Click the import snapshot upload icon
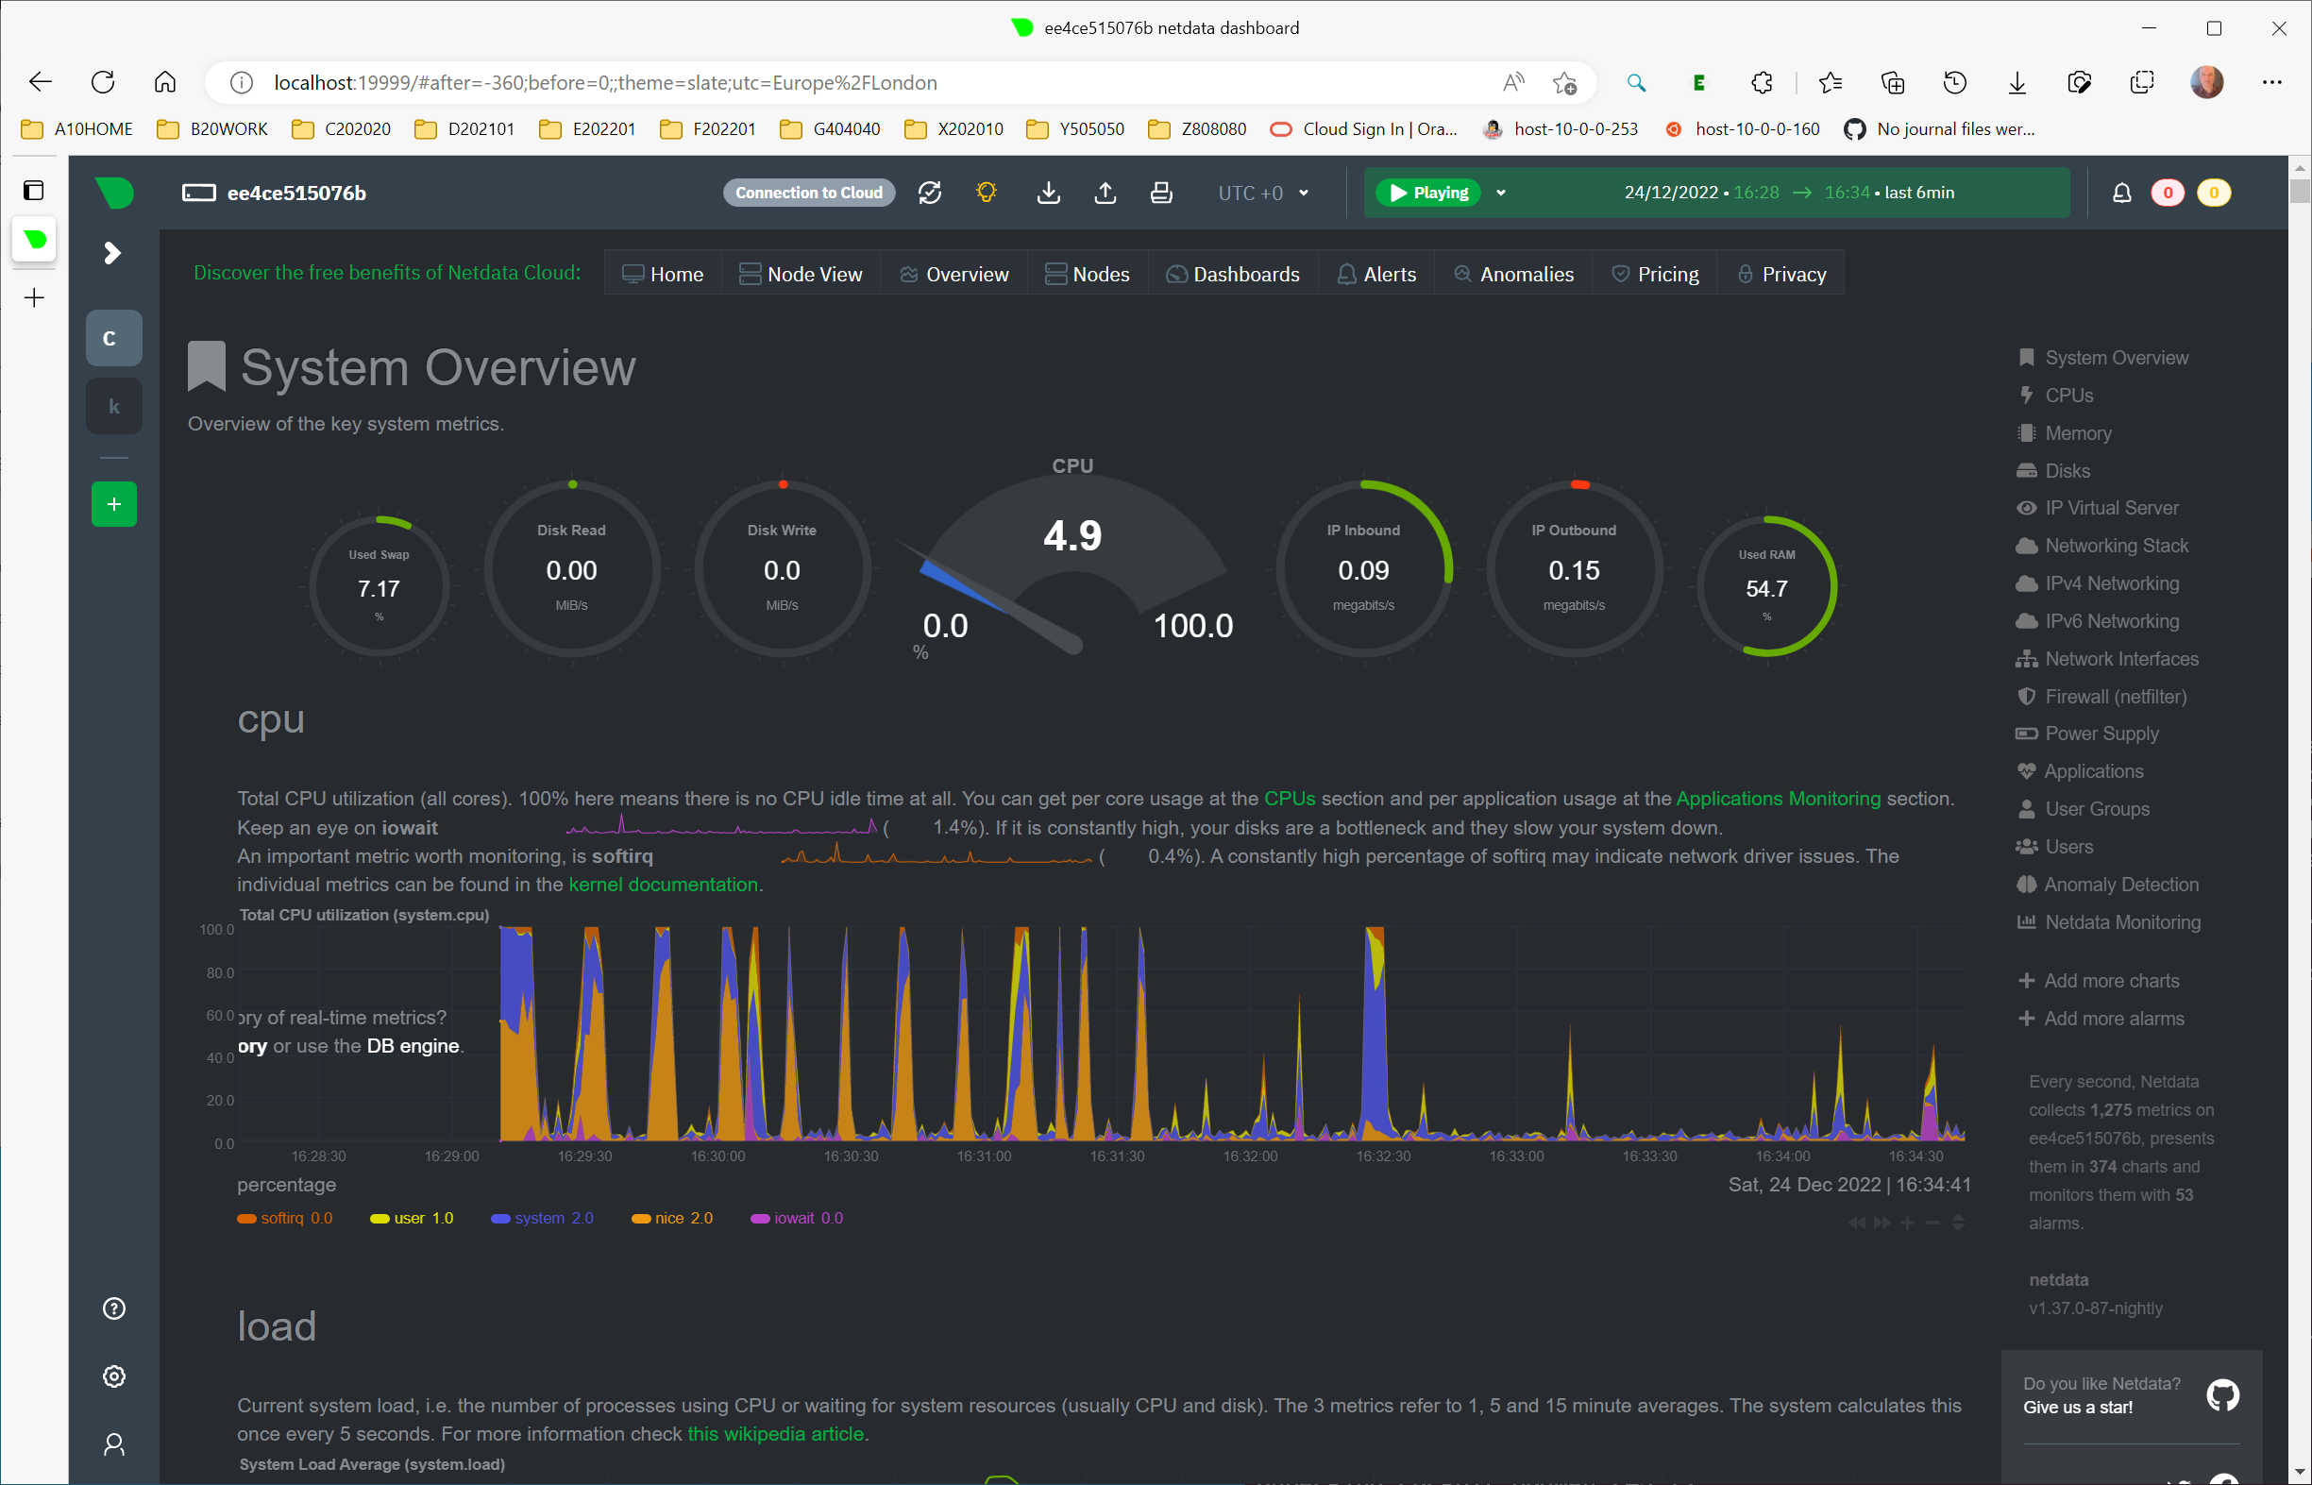Screen dimensions: 2312x1485 (x=1105, y=193)
